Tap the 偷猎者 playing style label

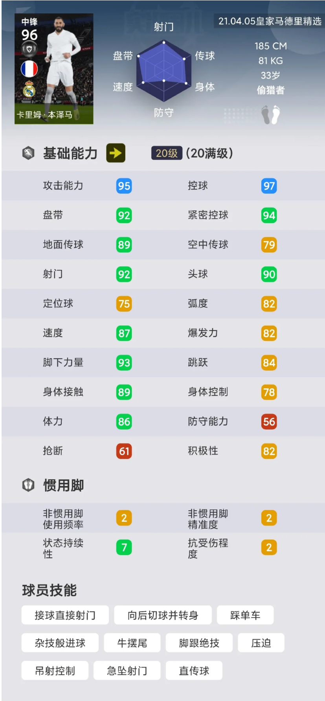click(271, 90)
